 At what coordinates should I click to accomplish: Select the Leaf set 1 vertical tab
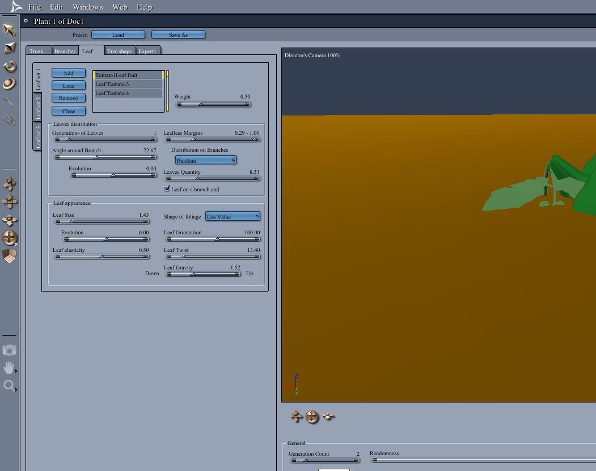coord(37,78)
